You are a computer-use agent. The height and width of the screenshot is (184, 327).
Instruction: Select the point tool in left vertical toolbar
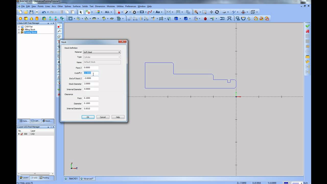59,26
